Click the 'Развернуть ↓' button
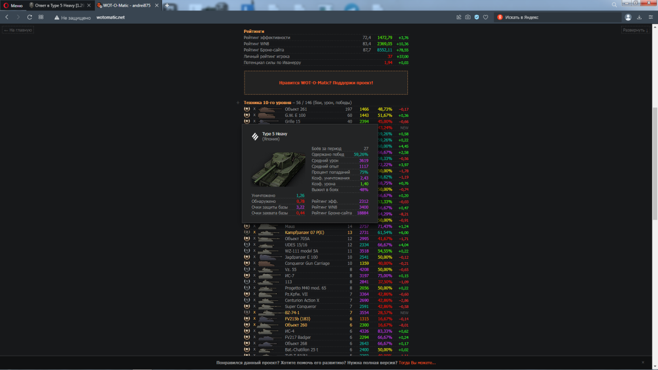Viewport: 658px width, 370px height. (x=634, y=30)
